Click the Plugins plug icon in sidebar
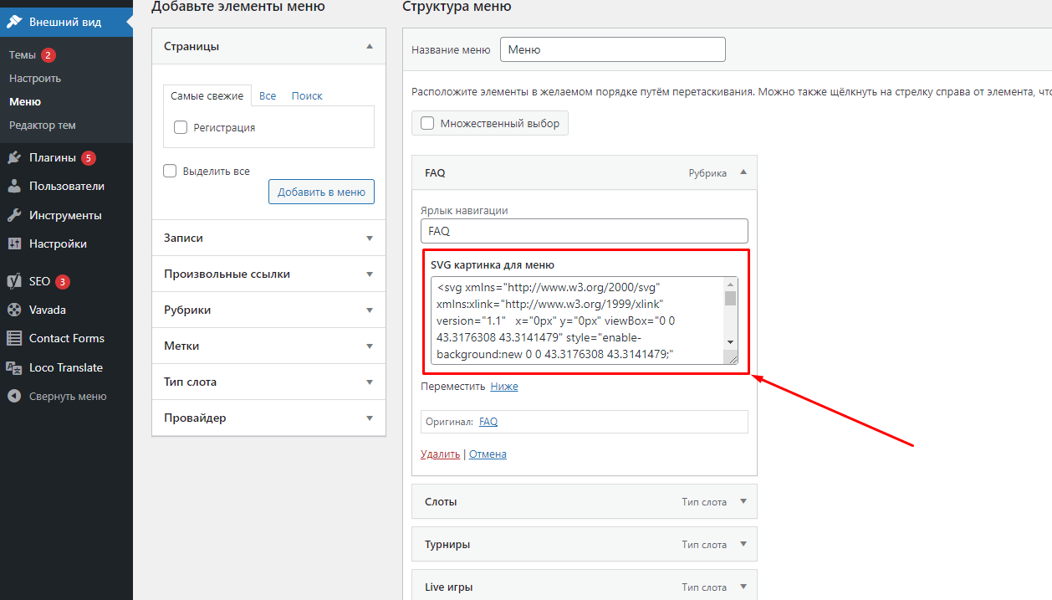Screen dimensions: 1052x600 14,157
